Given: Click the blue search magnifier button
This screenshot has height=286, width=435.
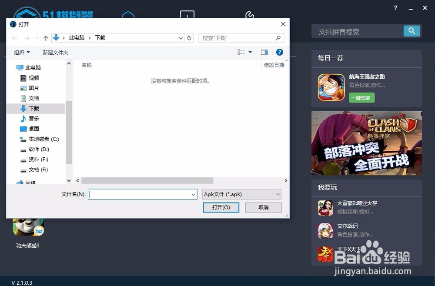Looking at the screenshot, I should pos(412,31).
